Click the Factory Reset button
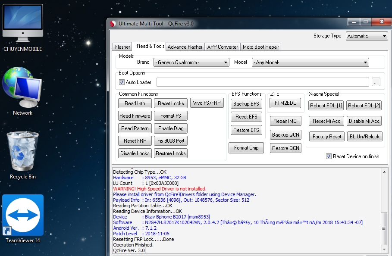 pyautogui.click(x=327, y=137)
